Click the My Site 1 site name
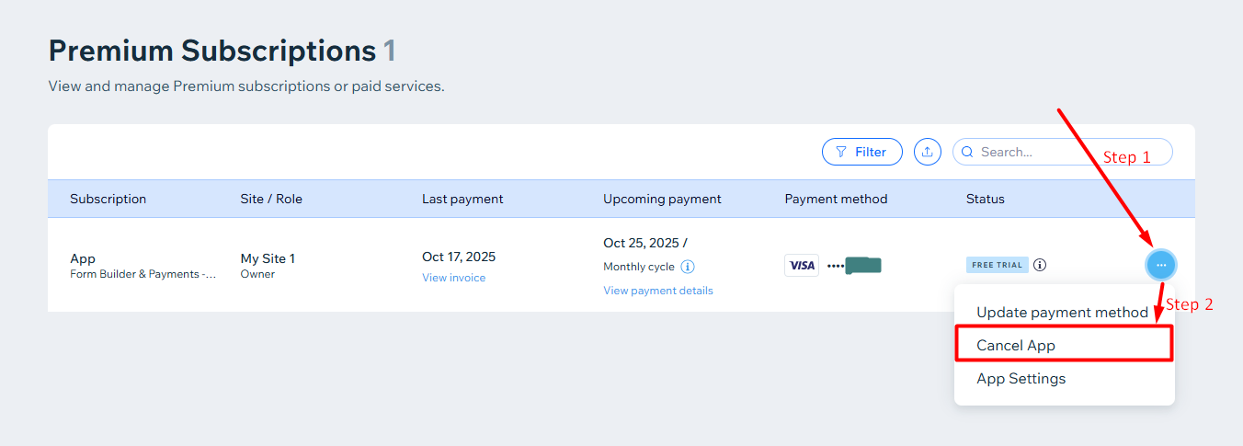 268,258
